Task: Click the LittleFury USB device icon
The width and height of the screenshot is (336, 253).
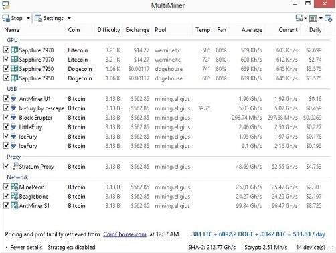Action: (x=14, y=126)
